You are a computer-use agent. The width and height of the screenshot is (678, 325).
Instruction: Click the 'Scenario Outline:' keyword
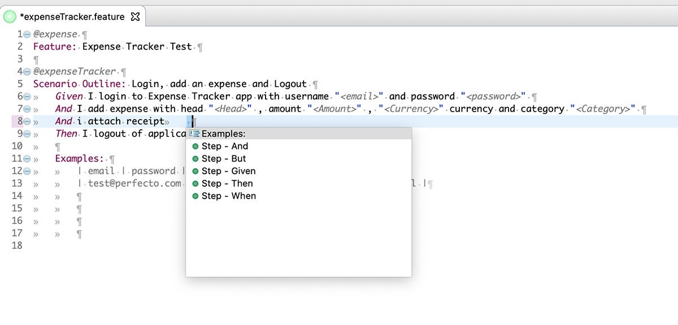(x=80, y=84)
